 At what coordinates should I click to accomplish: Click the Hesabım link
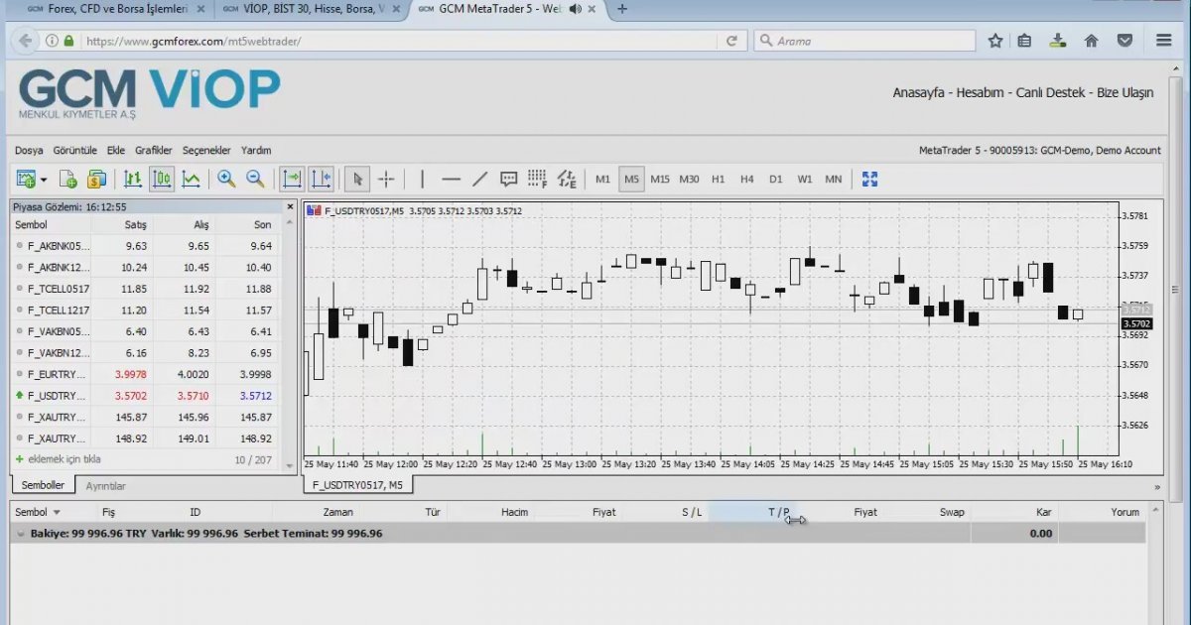pos(981,92)
